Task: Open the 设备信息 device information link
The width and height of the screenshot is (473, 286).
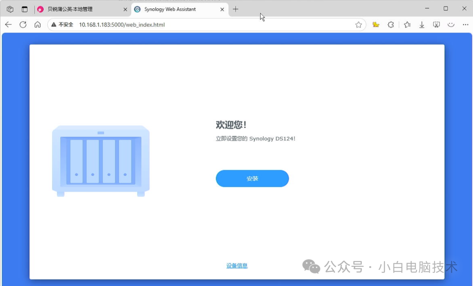Action: [236, 265]
